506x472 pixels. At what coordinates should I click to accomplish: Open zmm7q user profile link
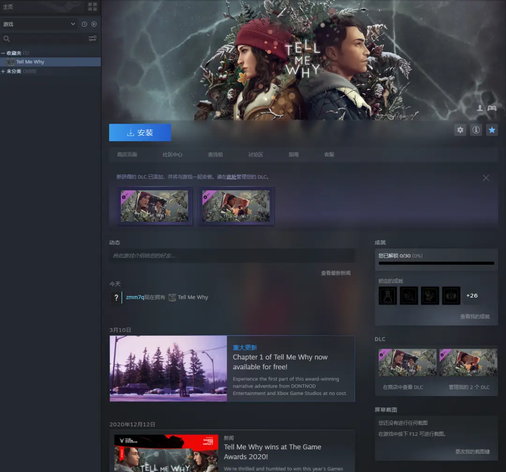coord(135,297)
